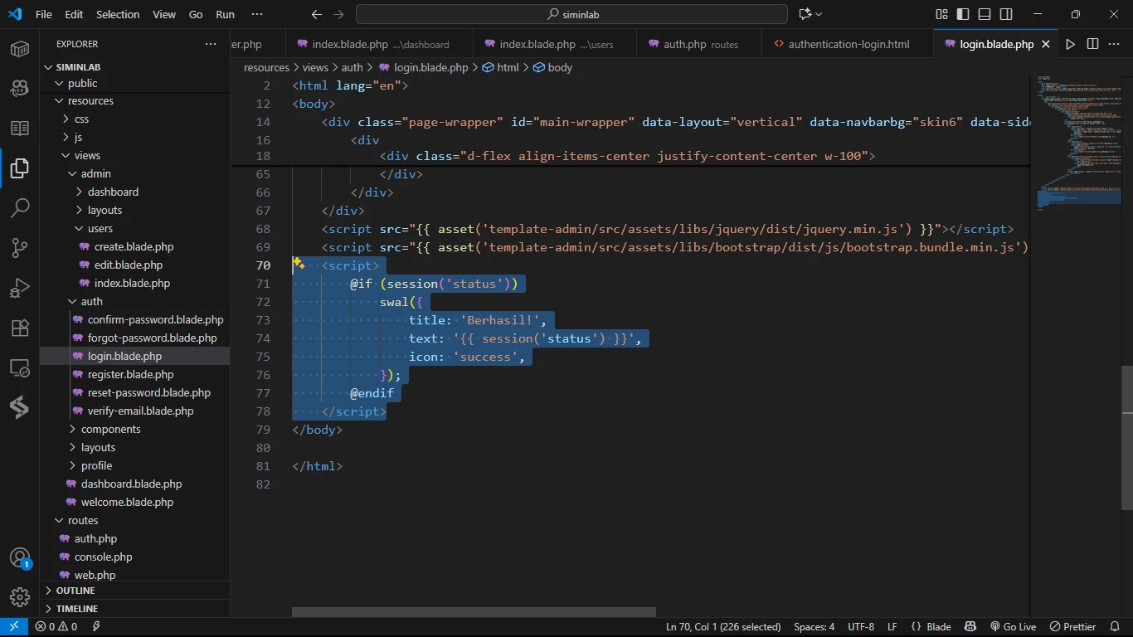Expand the components folder

(110, 429)
